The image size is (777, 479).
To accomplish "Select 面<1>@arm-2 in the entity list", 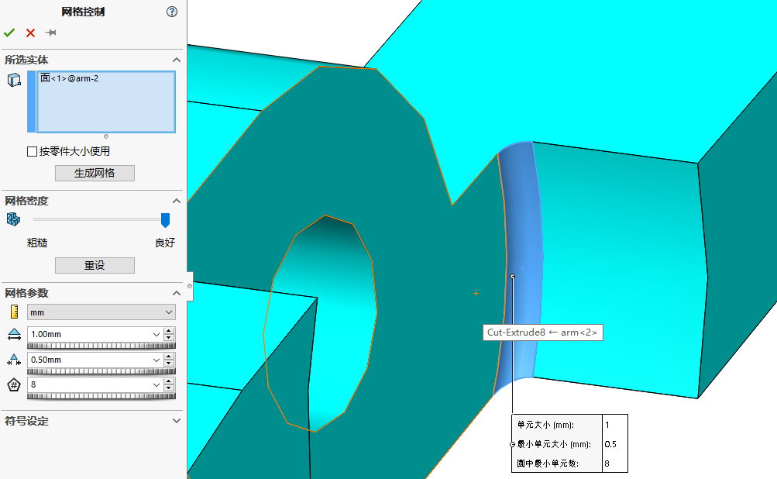I will pyautogui.click(x=70, y=78).
